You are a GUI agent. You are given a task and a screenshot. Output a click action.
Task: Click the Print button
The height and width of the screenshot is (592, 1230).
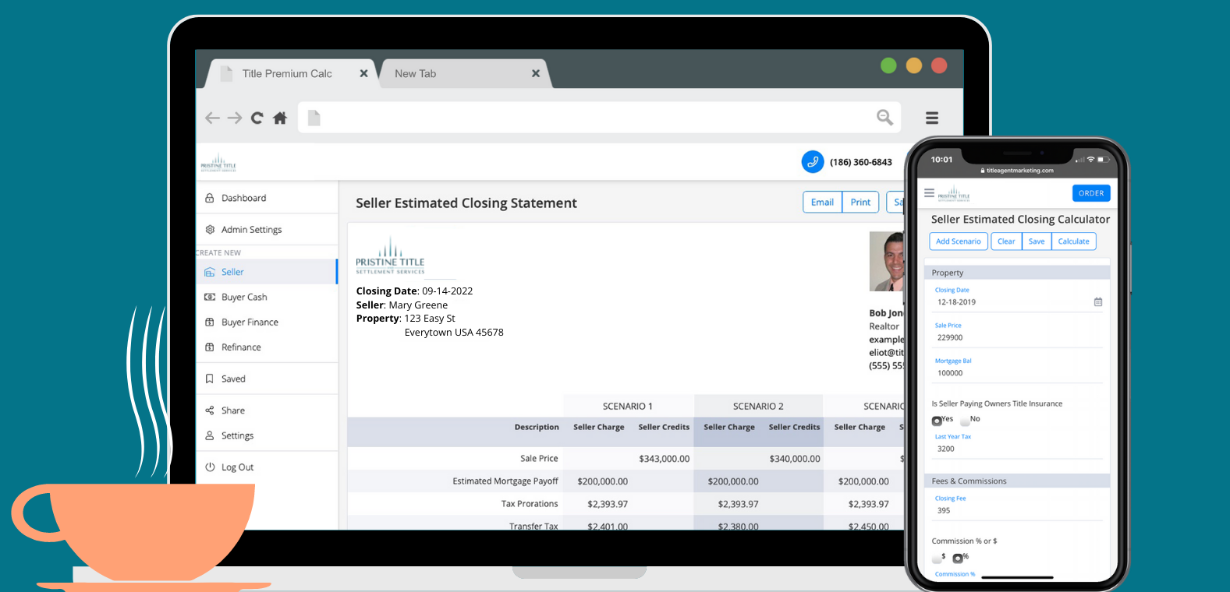pyautogui.click(x=860, y=203)
